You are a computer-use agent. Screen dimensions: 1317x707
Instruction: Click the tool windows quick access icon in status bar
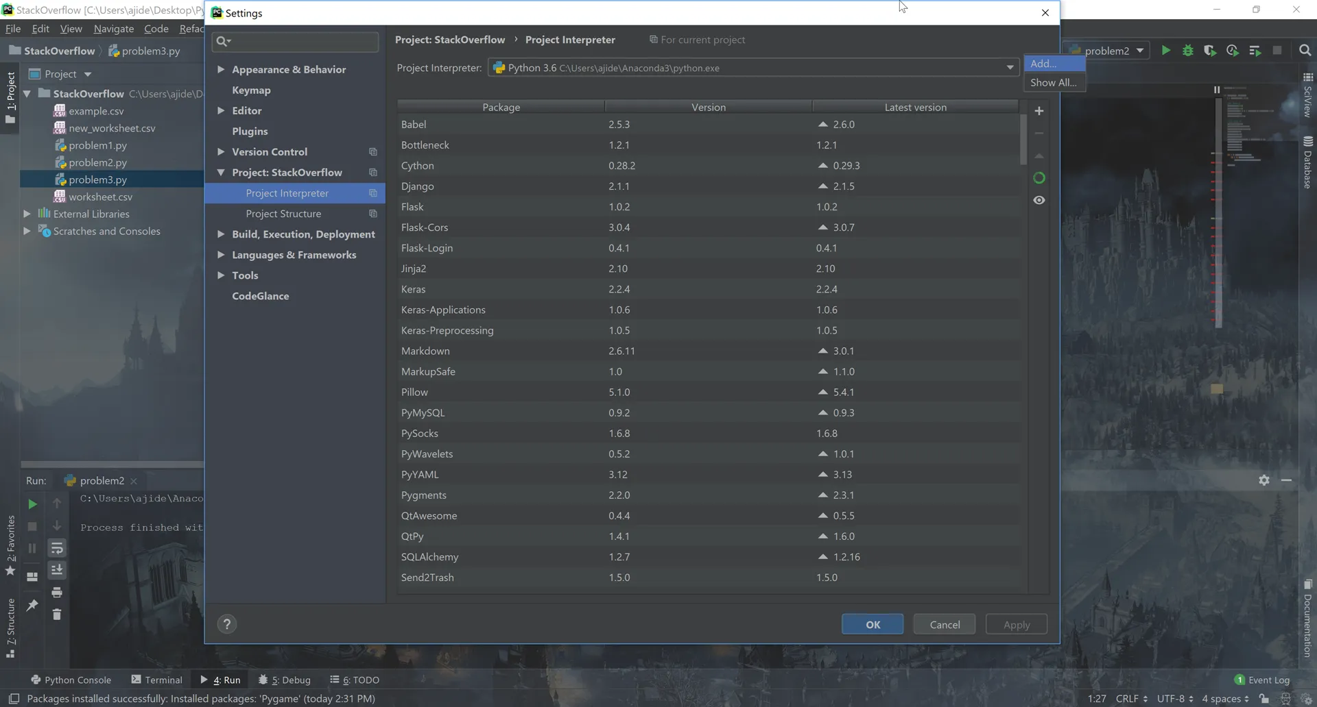(14, 699)
